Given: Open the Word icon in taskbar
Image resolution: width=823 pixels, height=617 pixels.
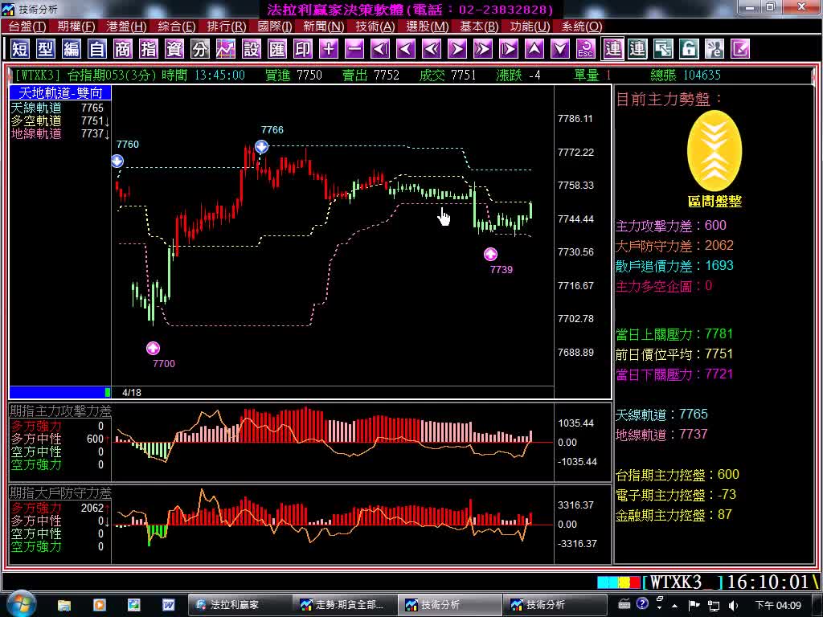Looking at the screenshot, I should click(169, 605).
